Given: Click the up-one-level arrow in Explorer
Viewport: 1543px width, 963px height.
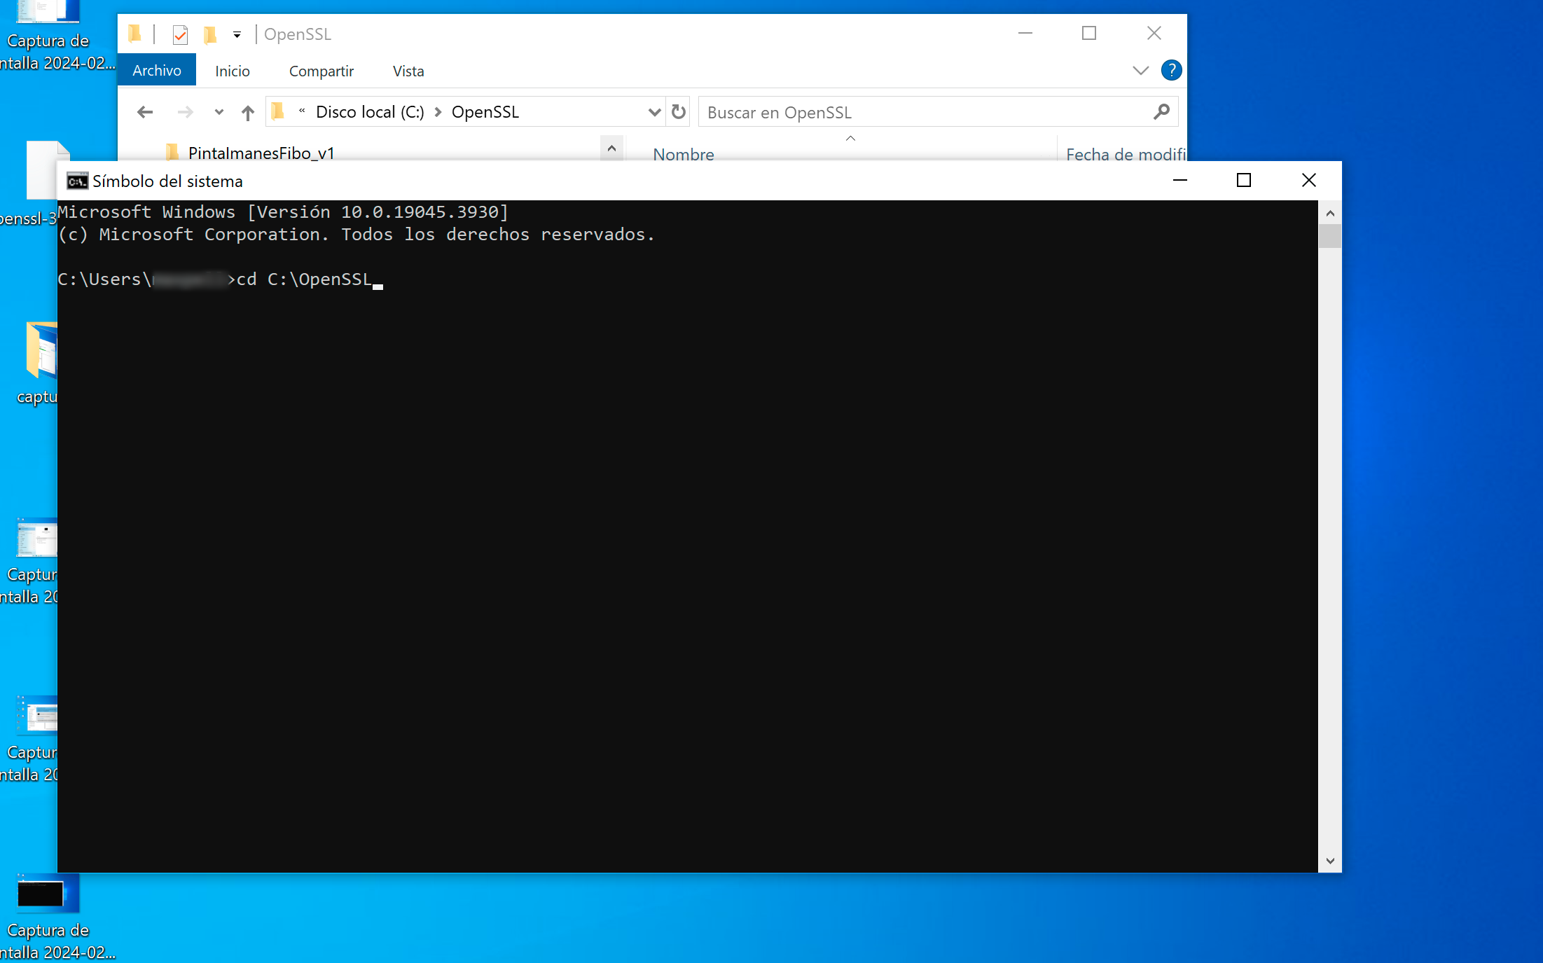Looking at the screenshot, I should point(247,112).
